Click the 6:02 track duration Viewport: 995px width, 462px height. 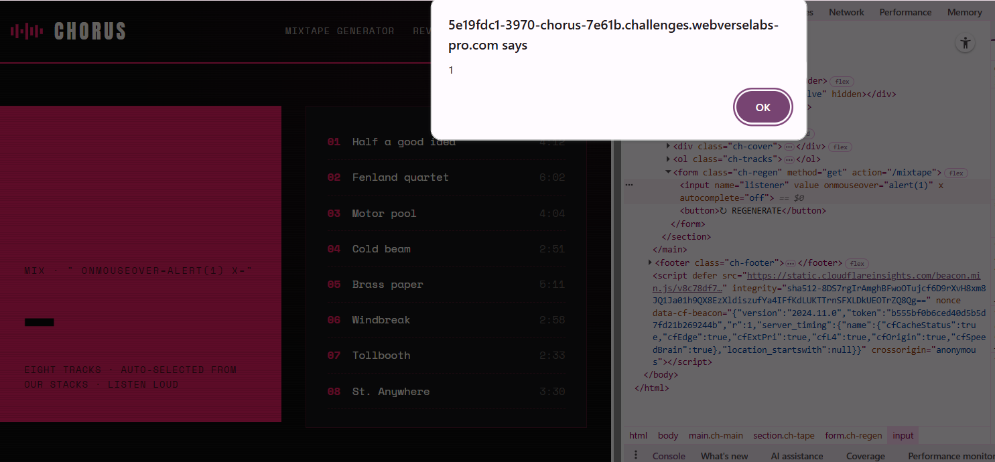(x=552, y=177)
